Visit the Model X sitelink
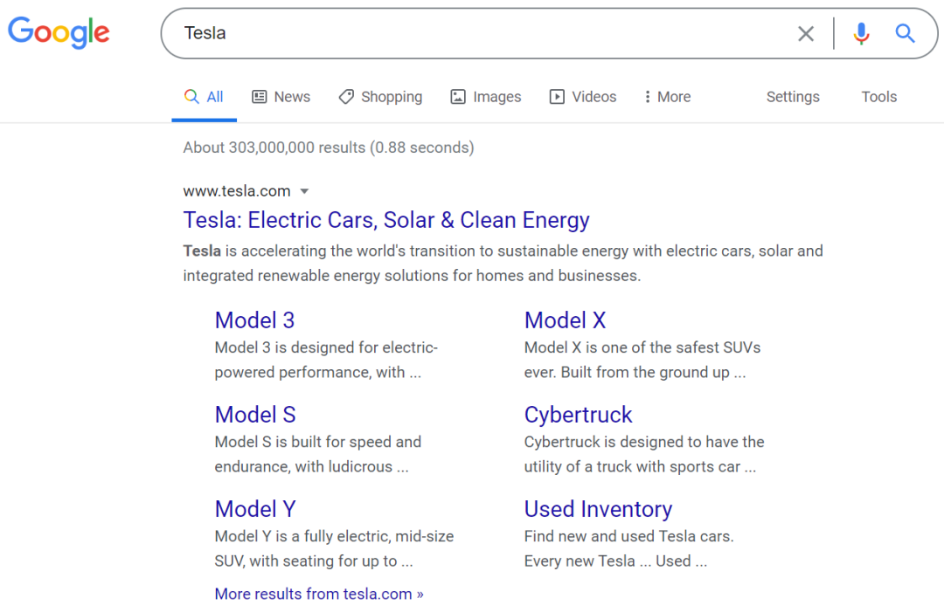 click(x=565, y=320)
